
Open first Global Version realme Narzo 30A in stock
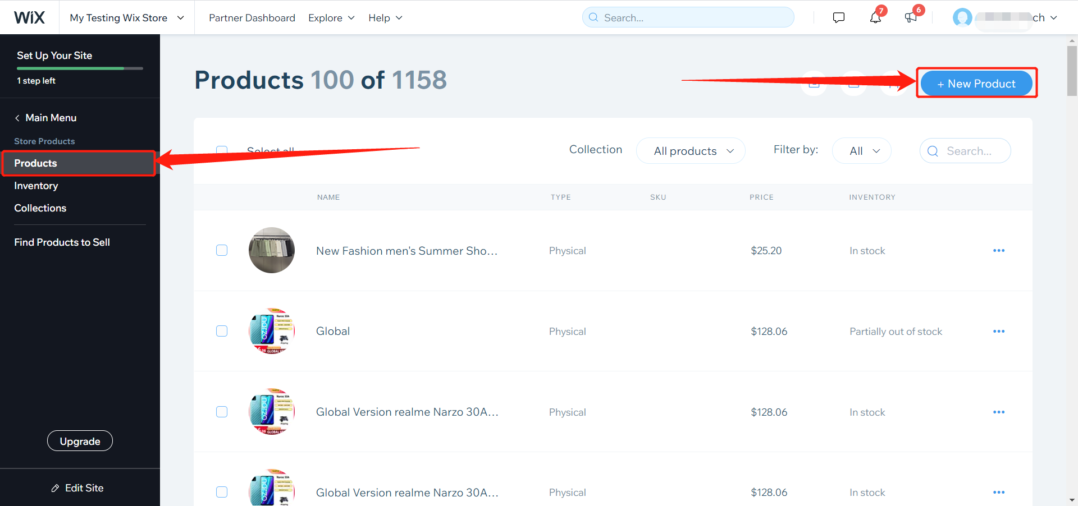pos(407,412)
